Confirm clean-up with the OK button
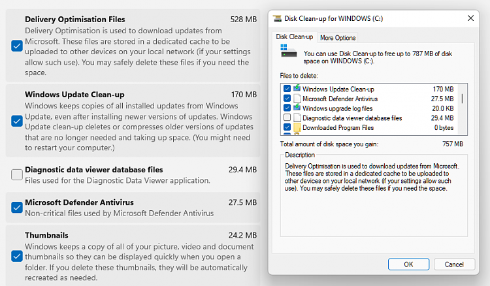Image resolution: width=490 pixels, height=286 pixels. (x=408, y=264)
